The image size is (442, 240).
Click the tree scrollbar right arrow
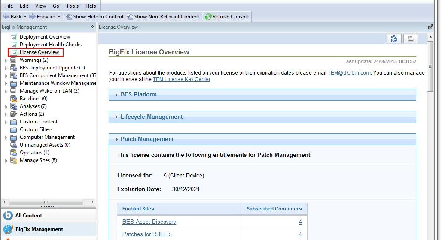(92, 202)
